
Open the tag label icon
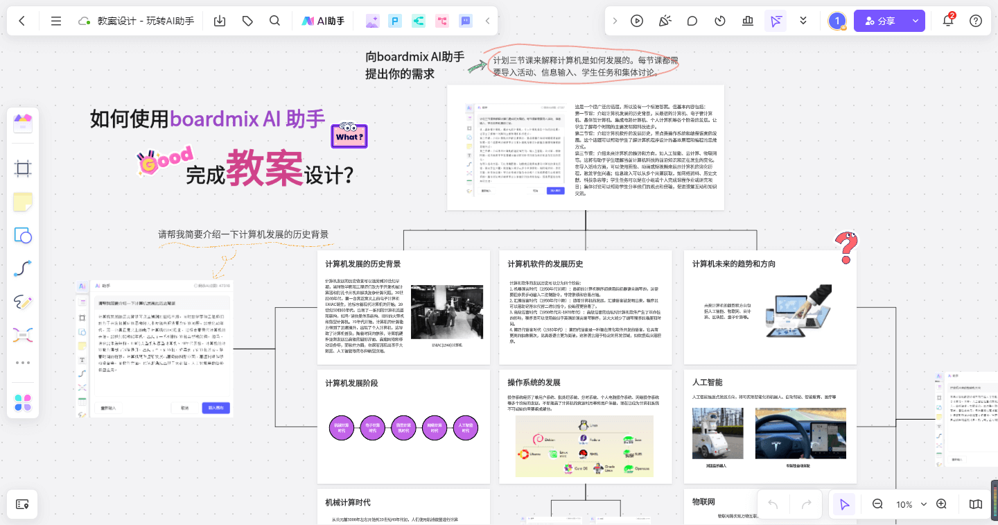click(247, 21)
